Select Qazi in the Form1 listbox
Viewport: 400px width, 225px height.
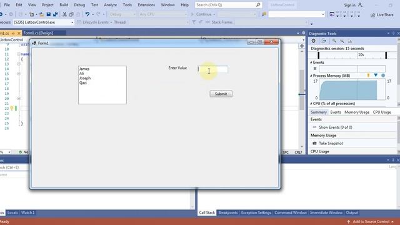click(83, 82)
